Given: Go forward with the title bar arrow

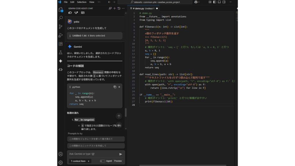Looking at the screenshot, I should click(x=114, y=2).
